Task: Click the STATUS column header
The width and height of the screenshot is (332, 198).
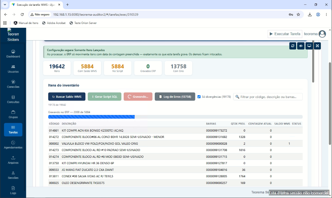Action: point(296,124)
